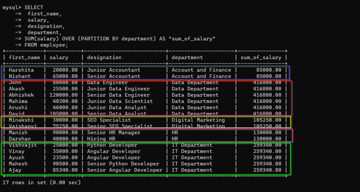Click 'Data Department' in Akash's row
Image resolution: width=360 pixels, height=192 pixels.
tap(195, 89)
